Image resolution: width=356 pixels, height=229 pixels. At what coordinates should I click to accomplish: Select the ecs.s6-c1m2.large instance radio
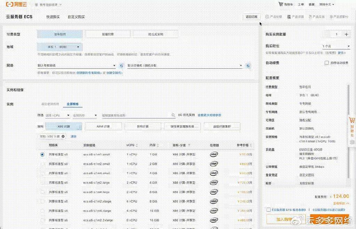tap(42, 183)
